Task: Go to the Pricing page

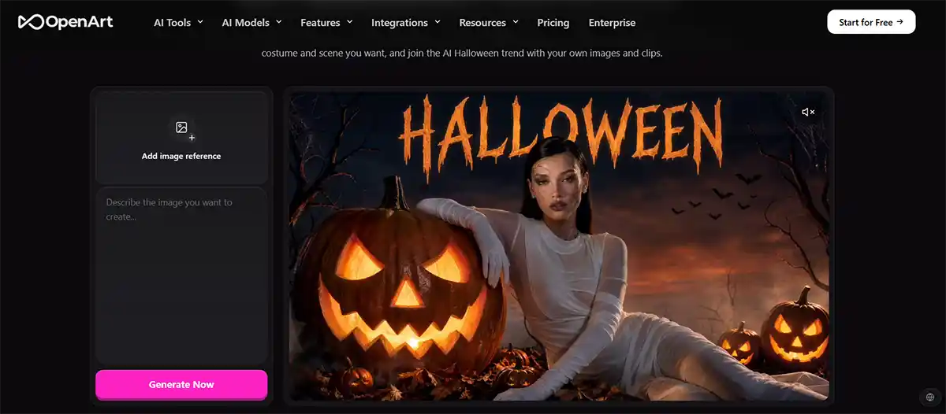Action: pos(553,23)
